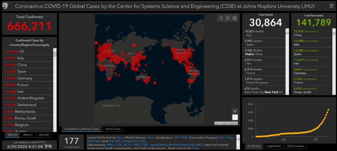Click 10,023 deaths Italy entry

[x=264, y=33]
